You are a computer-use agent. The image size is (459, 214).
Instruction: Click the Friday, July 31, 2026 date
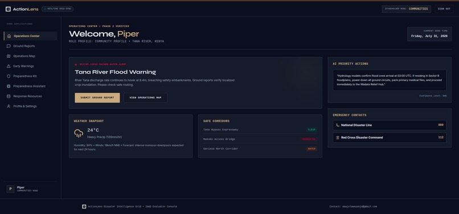(429, 36)
